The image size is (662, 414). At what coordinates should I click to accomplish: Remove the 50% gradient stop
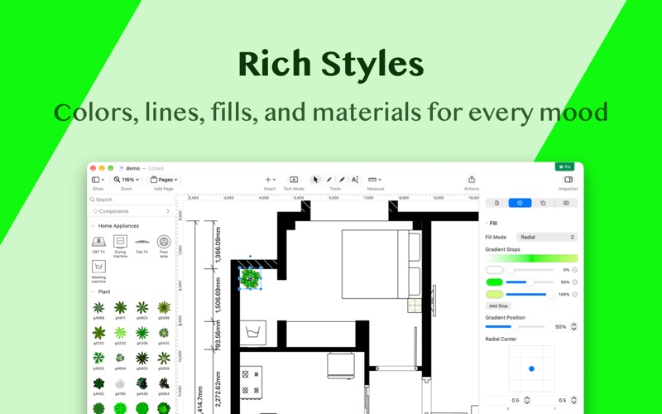tap(574, 282)
